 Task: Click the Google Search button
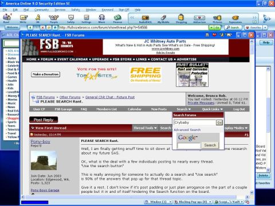click(x=210, y=145)
